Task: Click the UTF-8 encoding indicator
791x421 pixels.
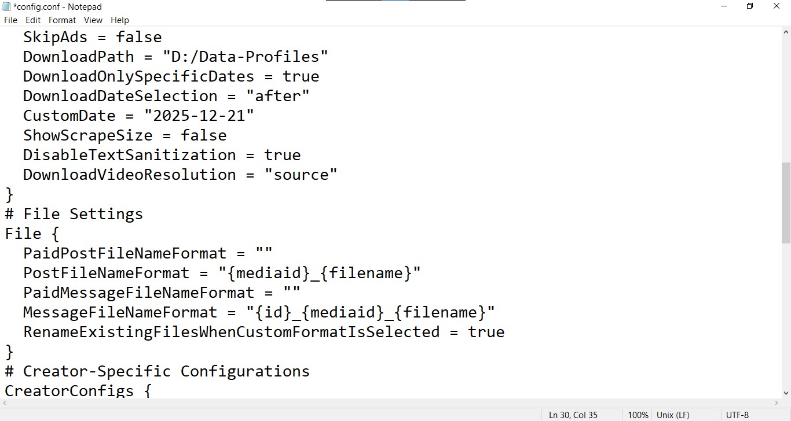Action: 737,415
